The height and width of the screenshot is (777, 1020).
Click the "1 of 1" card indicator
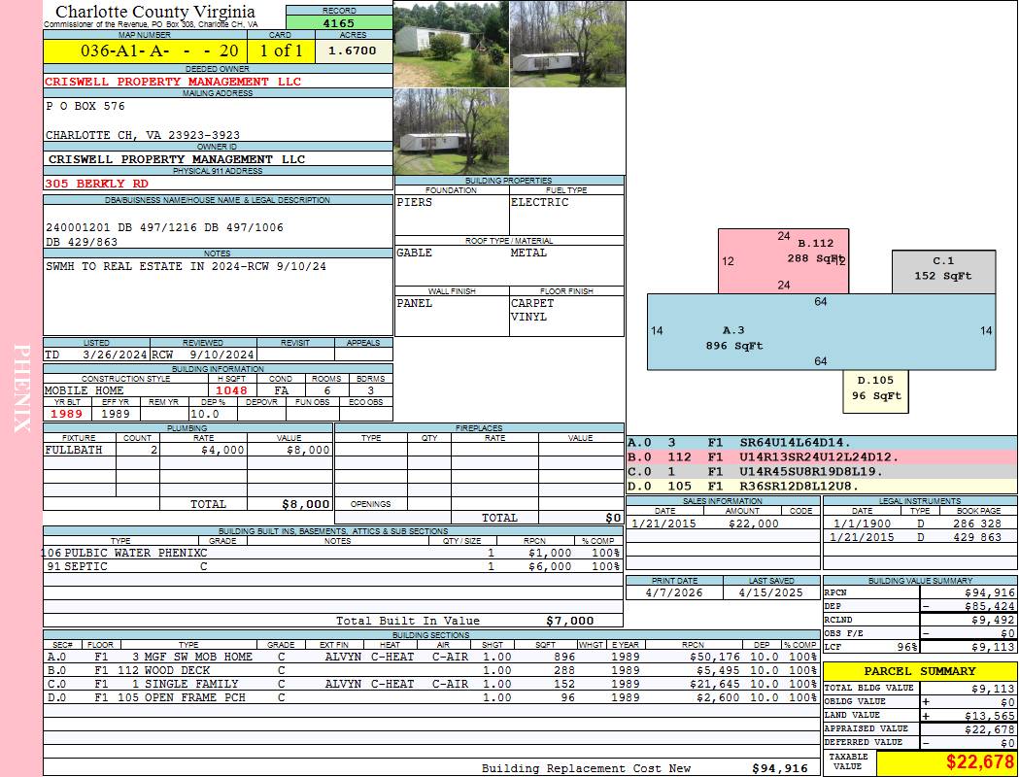(281, 51)
